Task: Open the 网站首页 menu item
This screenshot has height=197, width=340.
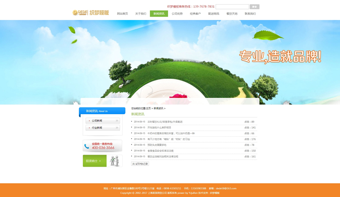Action: tap(122, 14)
